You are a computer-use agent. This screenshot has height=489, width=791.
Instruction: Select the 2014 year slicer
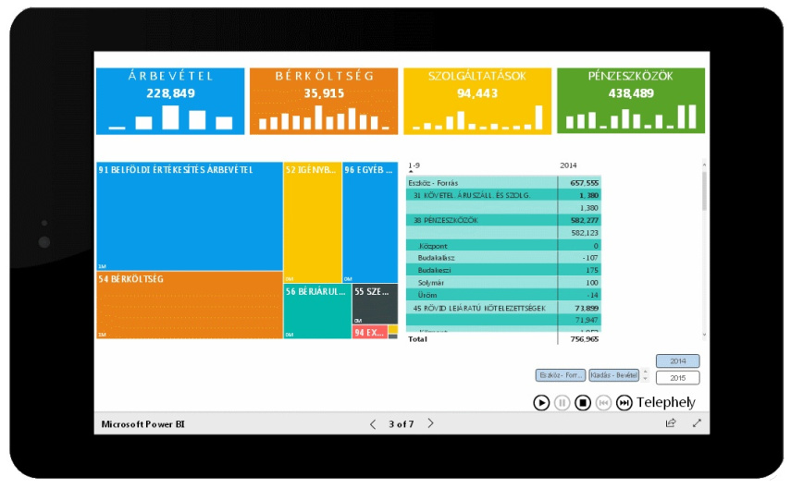(x=677, y=361)
